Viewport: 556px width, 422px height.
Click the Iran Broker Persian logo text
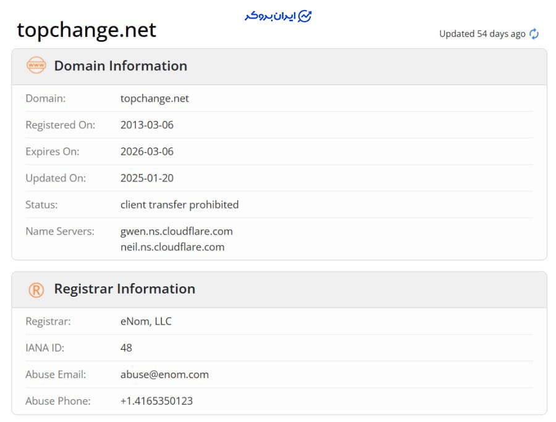[269, 16]
